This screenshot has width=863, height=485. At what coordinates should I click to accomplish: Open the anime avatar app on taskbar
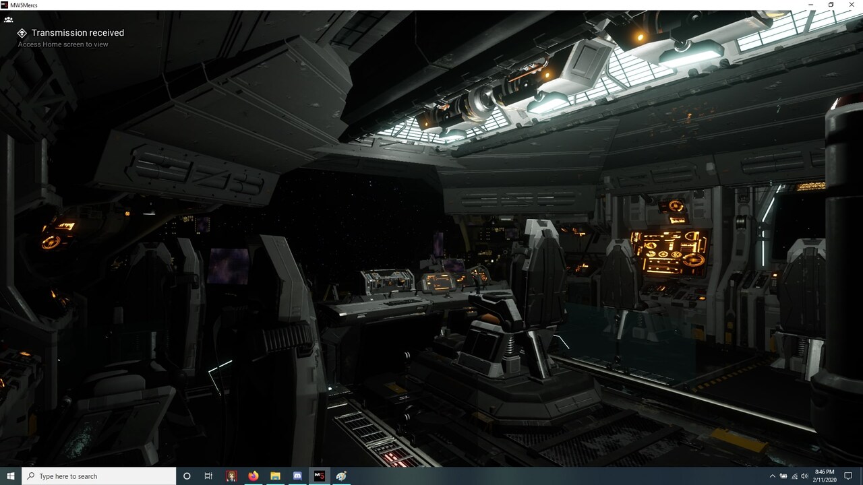(x=231, y=476)
